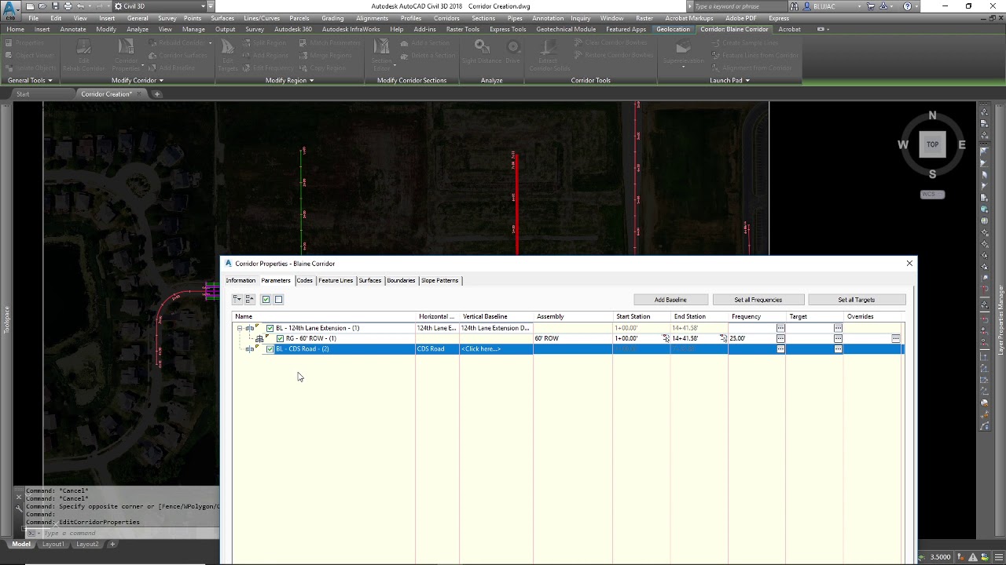This screenshot has height=565, width=1006.
Task: Click the Undo arrow in quick access
Action: (80, 6)
